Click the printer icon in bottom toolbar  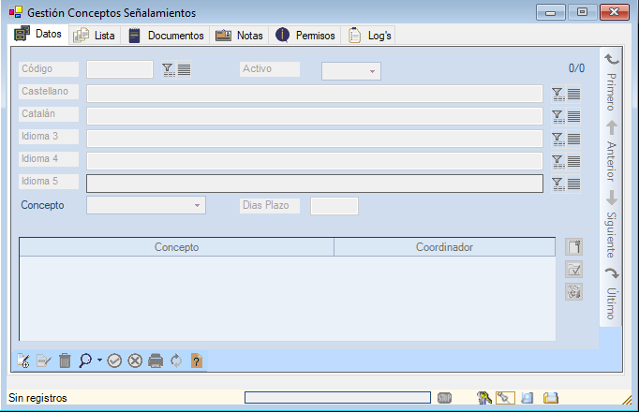pyautogui.click(x=156, y=360)
